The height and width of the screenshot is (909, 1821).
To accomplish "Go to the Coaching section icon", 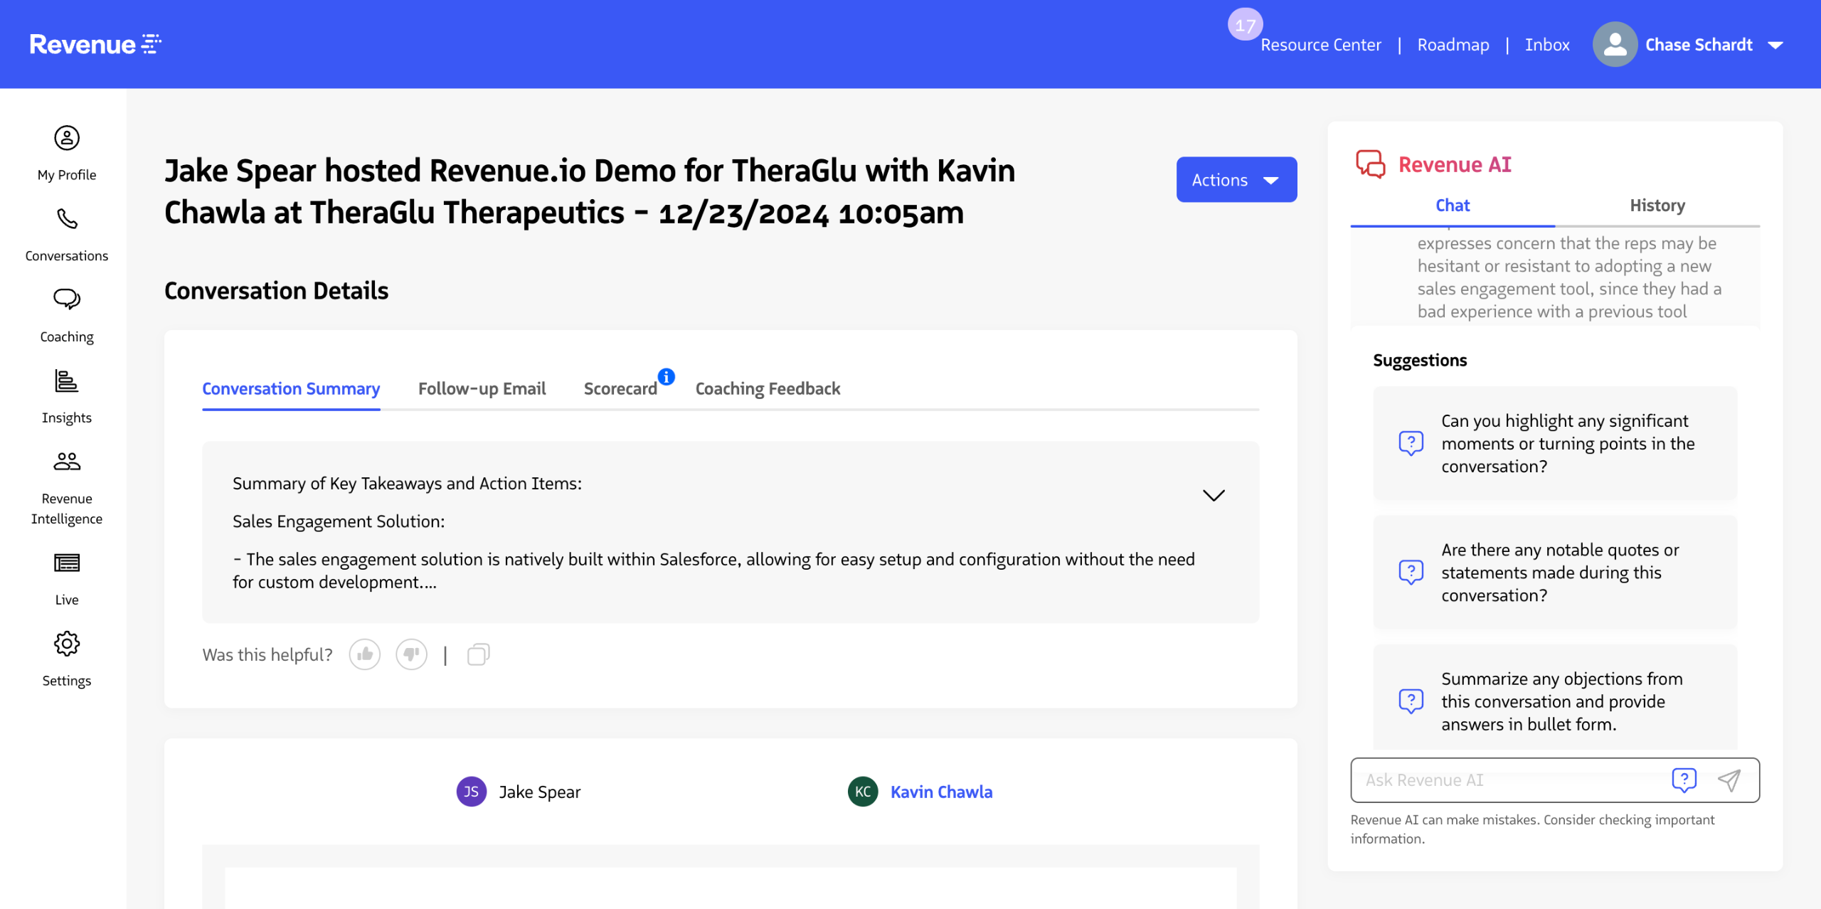I will click(x=67, y=299).
